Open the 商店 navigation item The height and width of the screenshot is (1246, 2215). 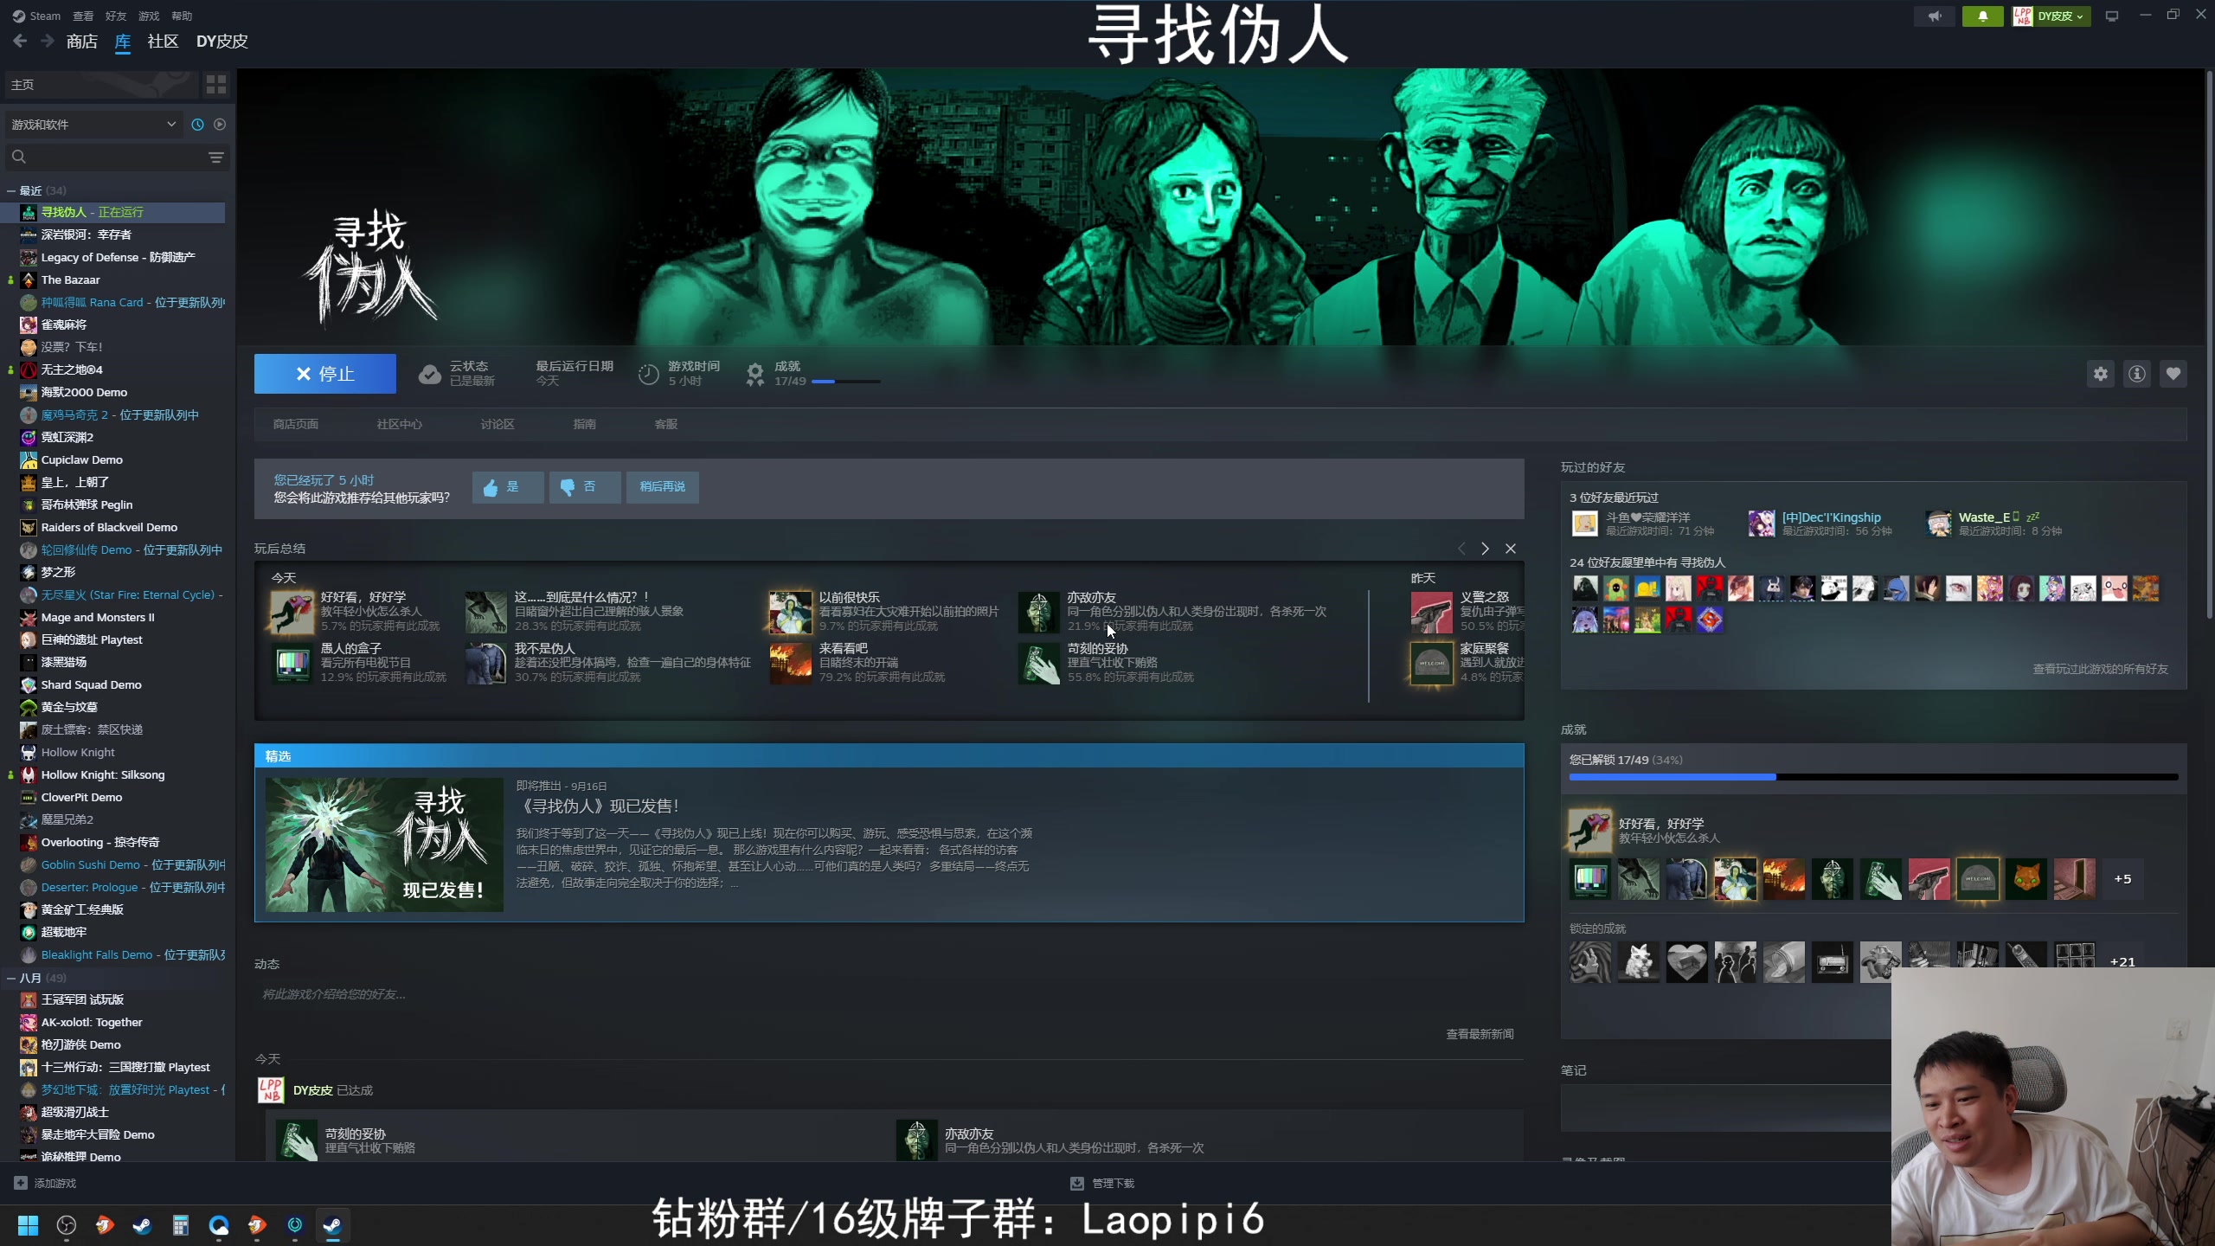coord(82,42)
